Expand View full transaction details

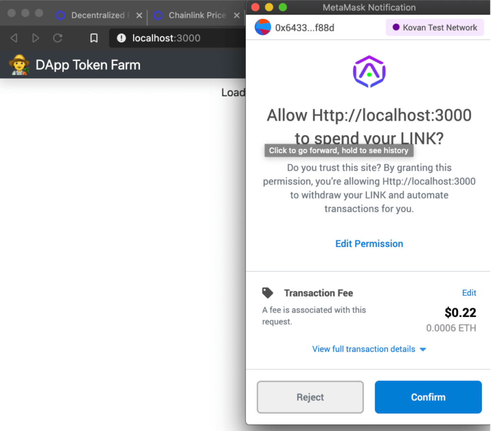point(363,349)
